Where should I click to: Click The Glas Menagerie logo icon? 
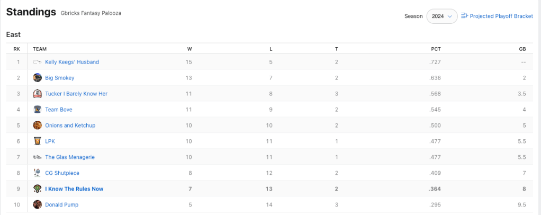37,157
